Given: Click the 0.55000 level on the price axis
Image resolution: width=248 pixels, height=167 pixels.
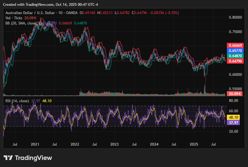Looking at the screenshot, I should click(235, 88).
